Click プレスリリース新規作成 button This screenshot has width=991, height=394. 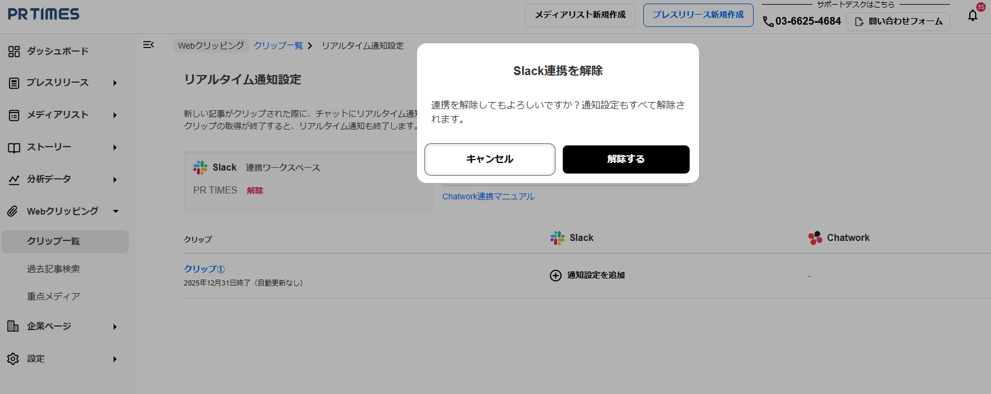(698, 15)
